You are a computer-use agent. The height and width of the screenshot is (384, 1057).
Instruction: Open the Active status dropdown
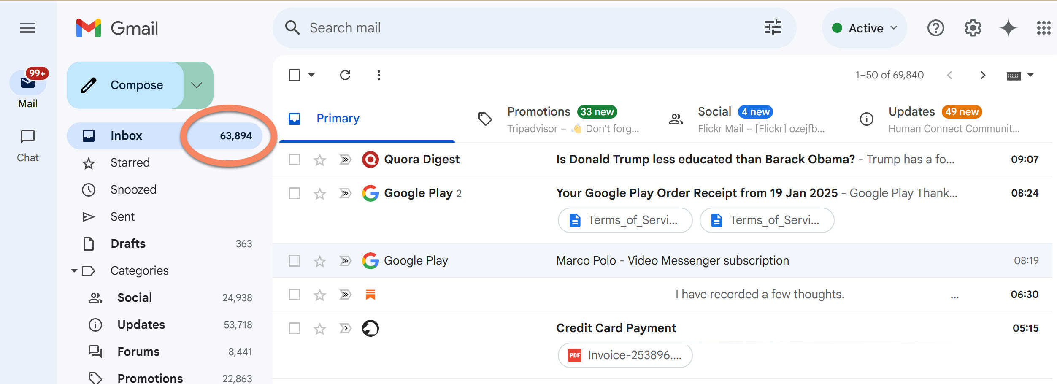[x=864, y=28]
